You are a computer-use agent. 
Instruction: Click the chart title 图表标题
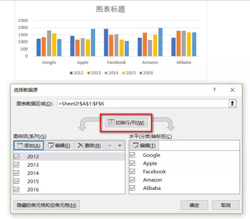(x=110, y=9)
